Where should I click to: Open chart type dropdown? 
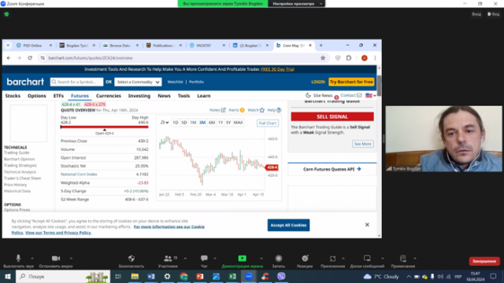[x=165, y=123]
